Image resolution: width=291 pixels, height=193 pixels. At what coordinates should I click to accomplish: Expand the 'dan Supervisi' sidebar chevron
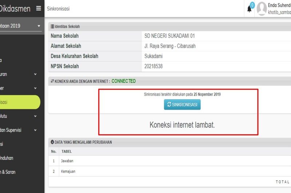point(35,130)
